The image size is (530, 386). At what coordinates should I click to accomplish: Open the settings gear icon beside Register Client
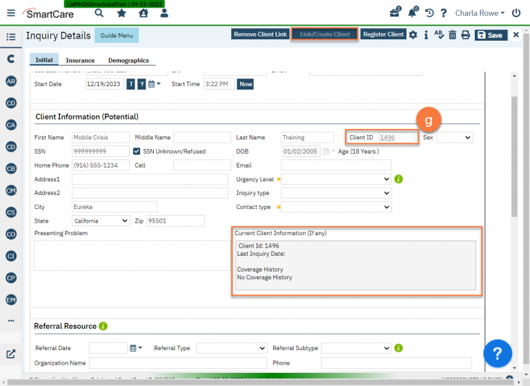coord(413,35)
